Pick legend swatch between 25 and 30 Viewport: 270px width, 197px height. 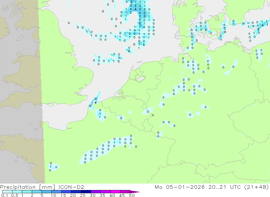(x=86, y=192)
